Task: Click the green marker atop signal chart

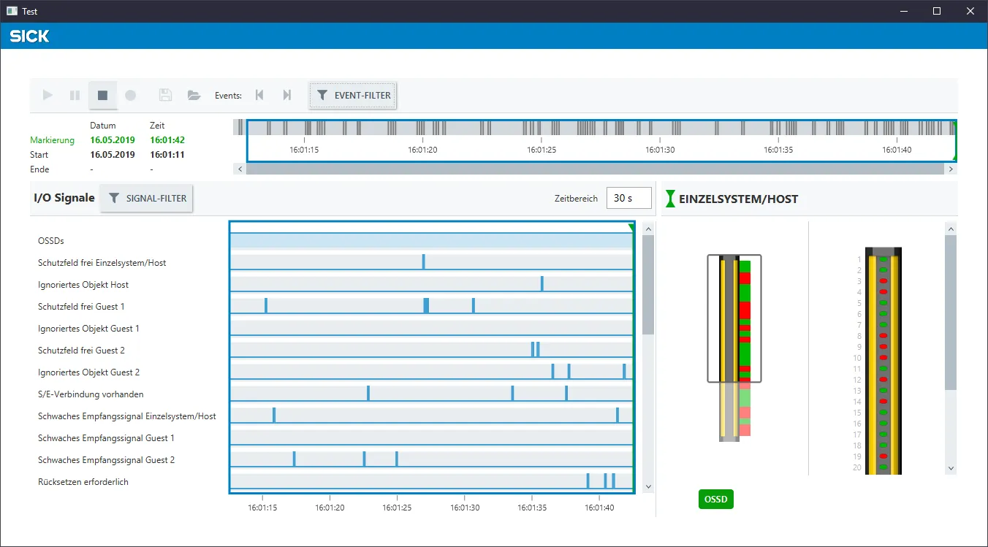Action: pos(631,228)
